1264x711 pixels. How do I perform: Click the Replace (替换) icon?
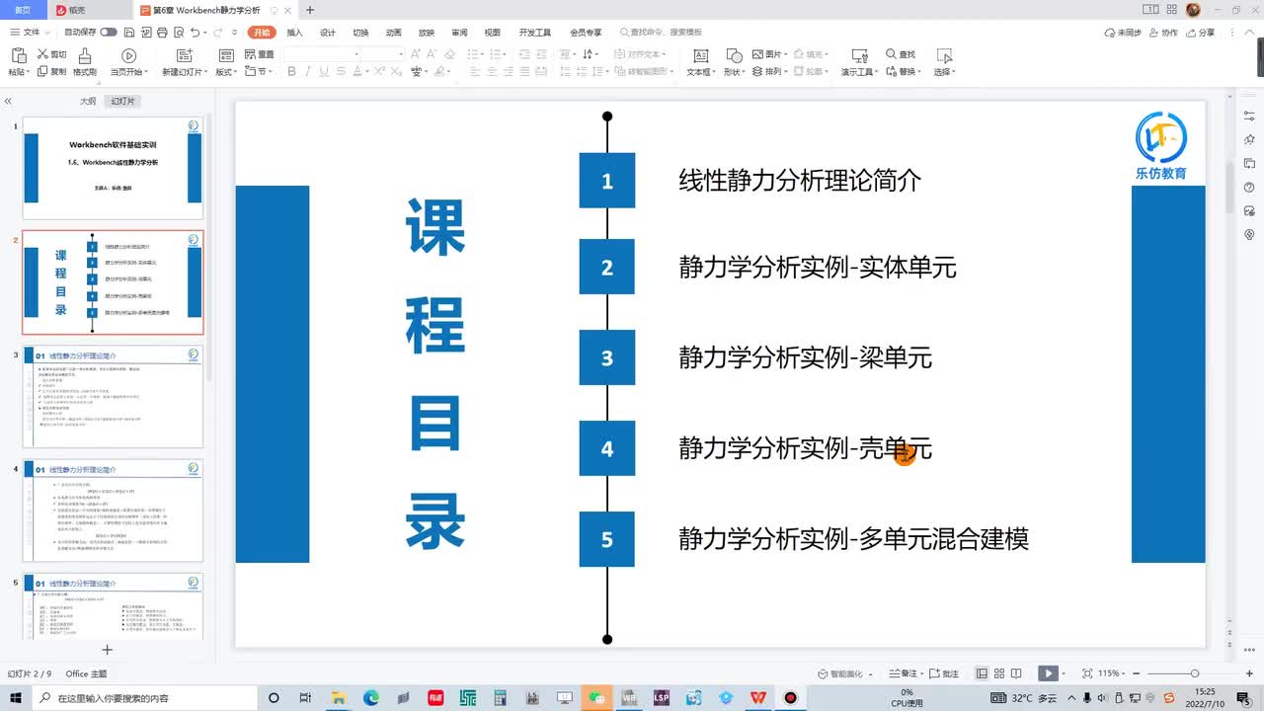click(892, 71)
